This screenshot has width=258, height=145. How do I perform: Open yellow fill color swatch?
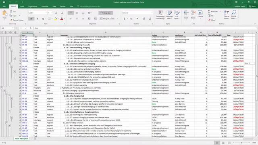coord(56,19)
